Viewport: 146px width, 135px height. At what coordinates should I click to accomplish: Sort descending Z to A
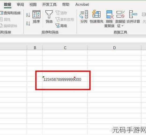click(28, 23)
